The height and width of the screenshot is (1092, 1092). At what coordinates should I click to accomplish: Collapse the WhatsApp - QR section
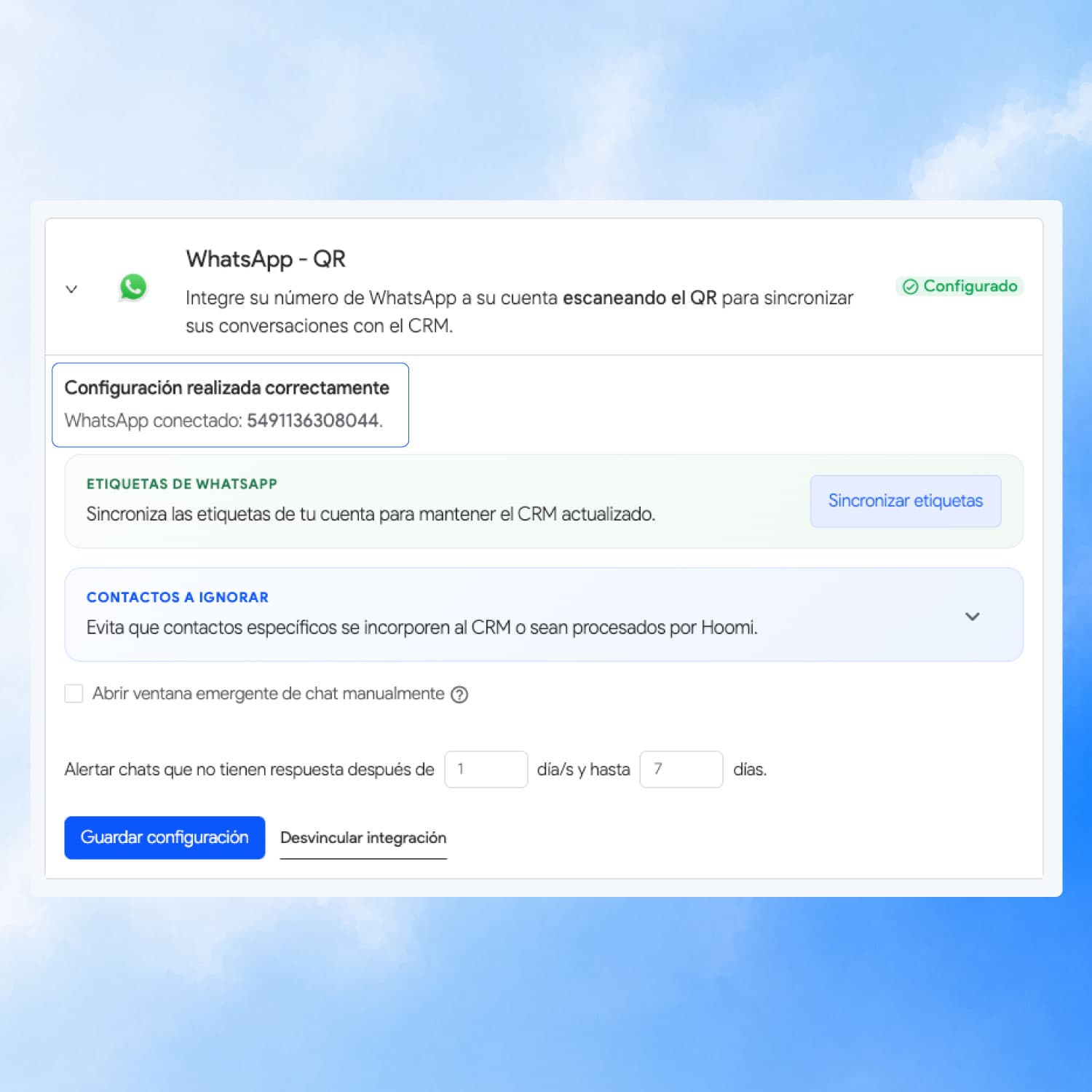[71, 289]
